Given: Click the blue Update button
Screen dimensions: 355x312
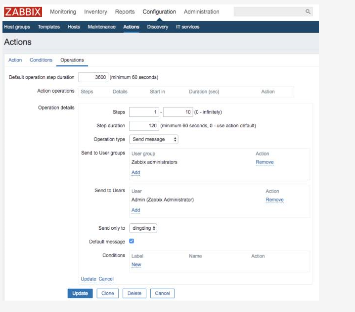Looking at the screenshot, I should click(80, 293).
